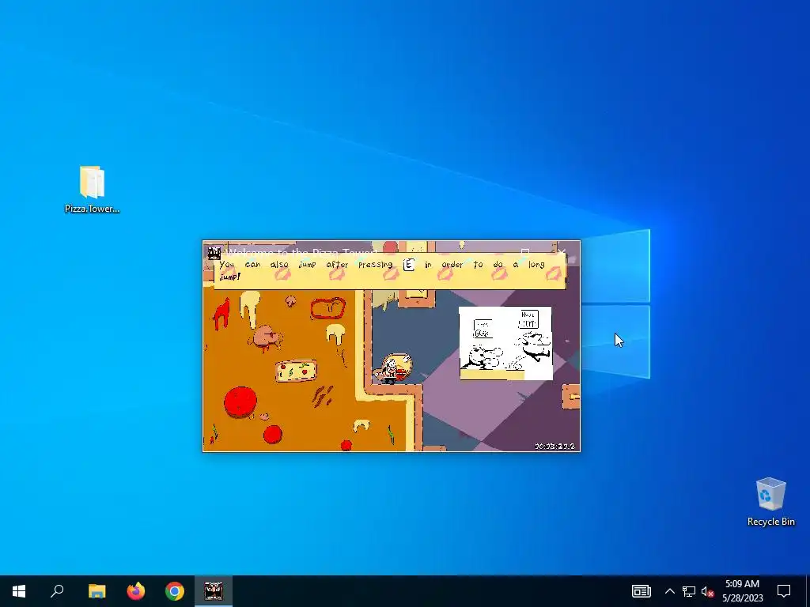Launch Firefox from the taskbar

(136, 591)
